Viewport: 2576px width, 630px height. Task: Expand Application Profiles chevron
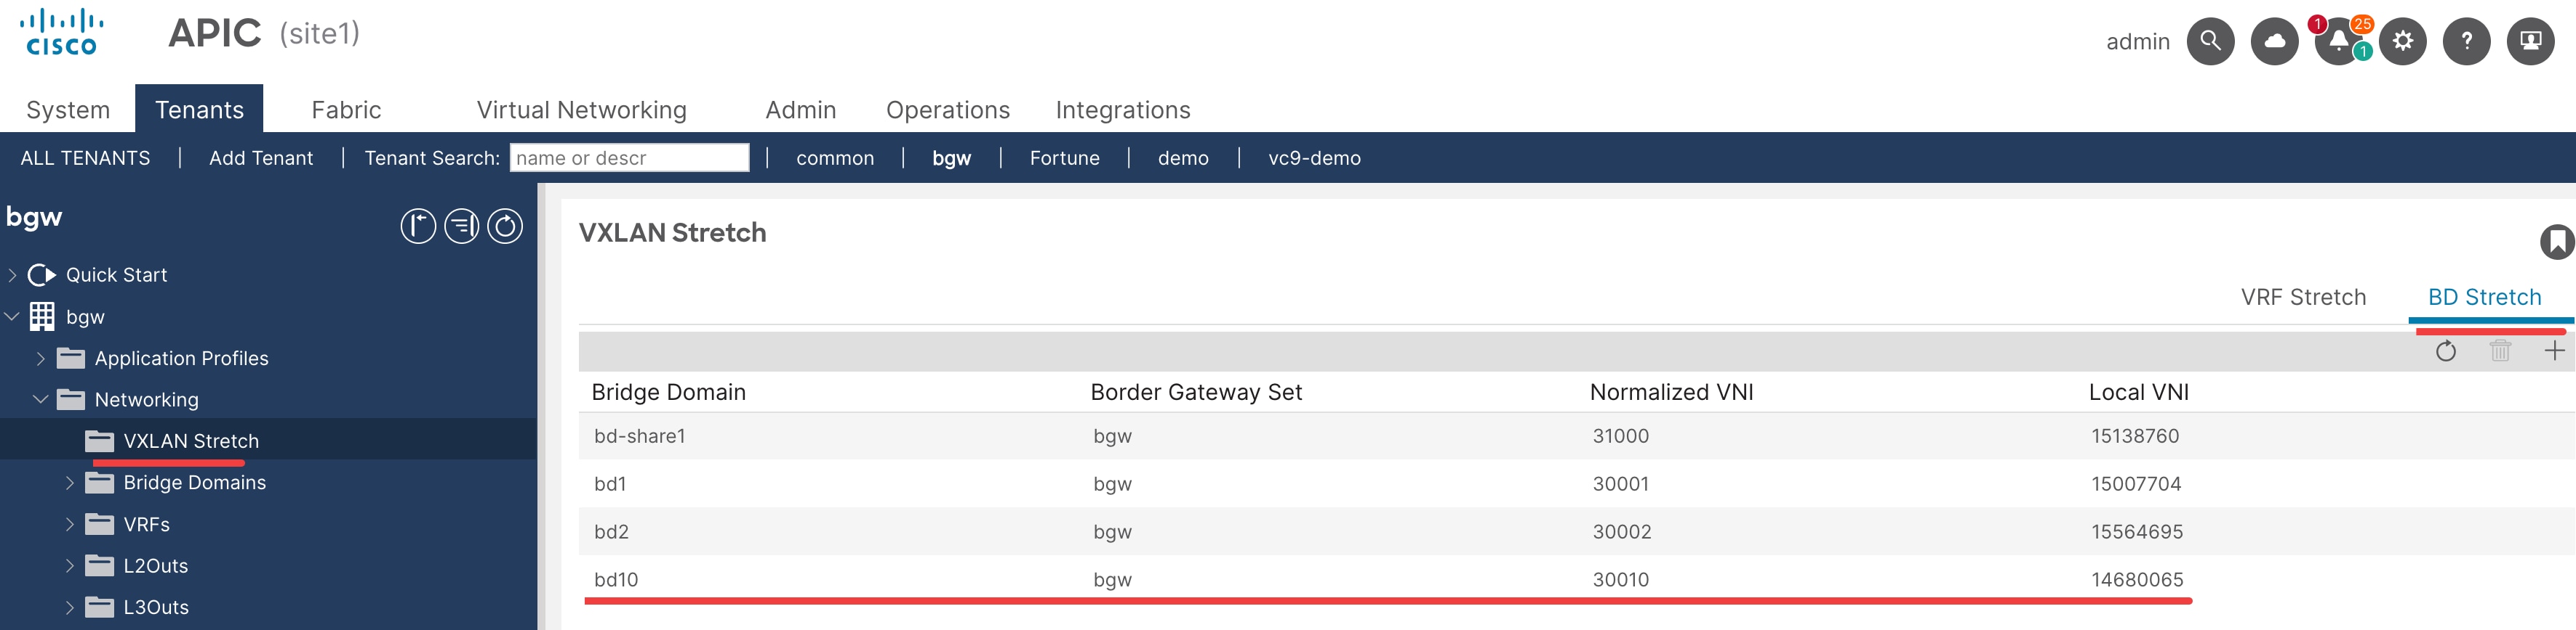pyautogui.click(x=41, y=359)
